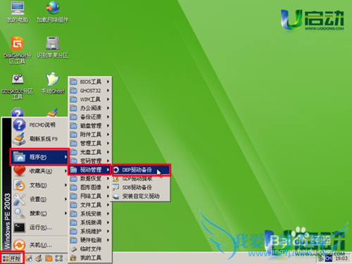Open the 硬件检测 programs entry
352x264 pixels.
90,240
